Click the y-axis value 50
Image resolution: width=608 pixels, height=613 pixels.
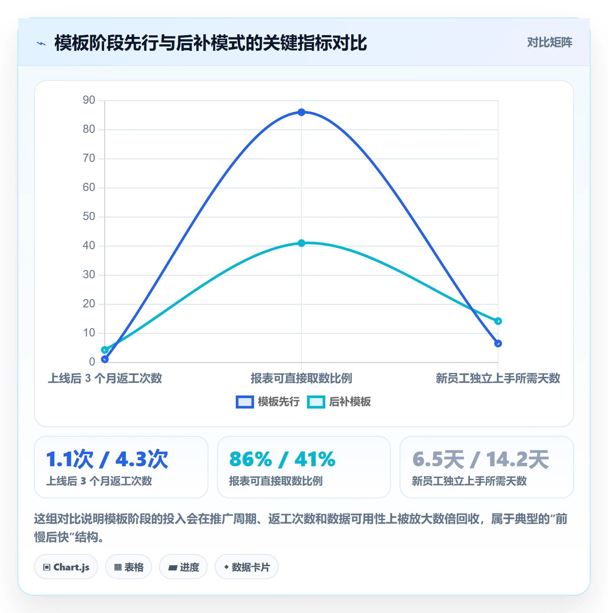coord(89,217)
